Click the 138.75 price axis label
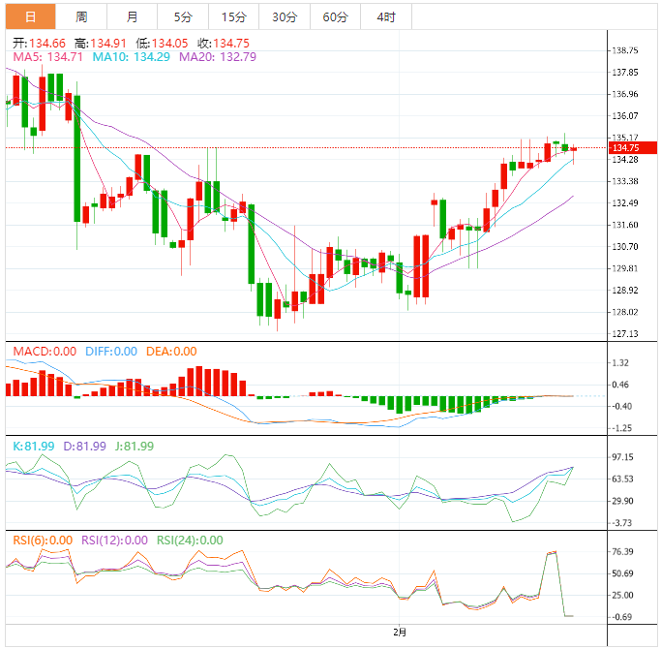Screen dimensions: 661x649 pos(625,50)
